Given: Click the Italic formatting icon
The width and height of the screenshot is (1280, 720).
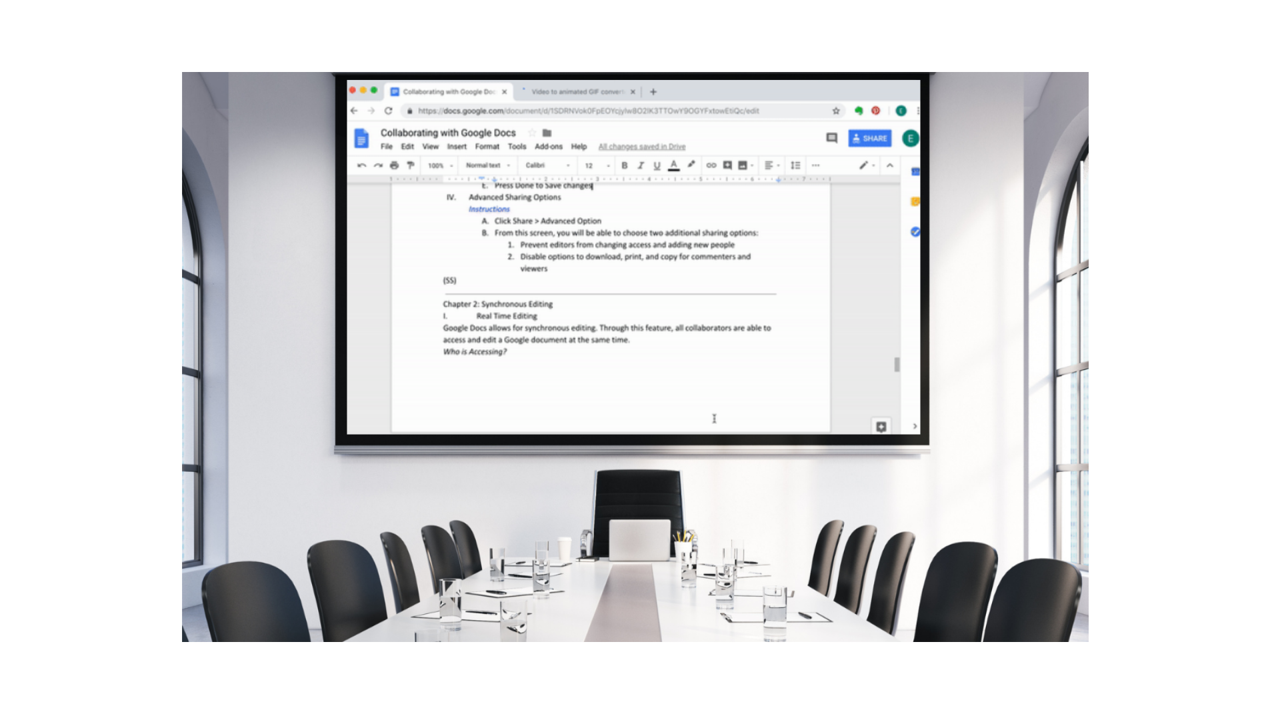Looking at the screenshot, I should [640, 166].
